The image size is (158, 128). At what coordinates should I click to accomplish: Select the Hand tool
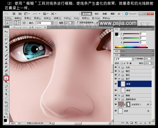[6, 110]
